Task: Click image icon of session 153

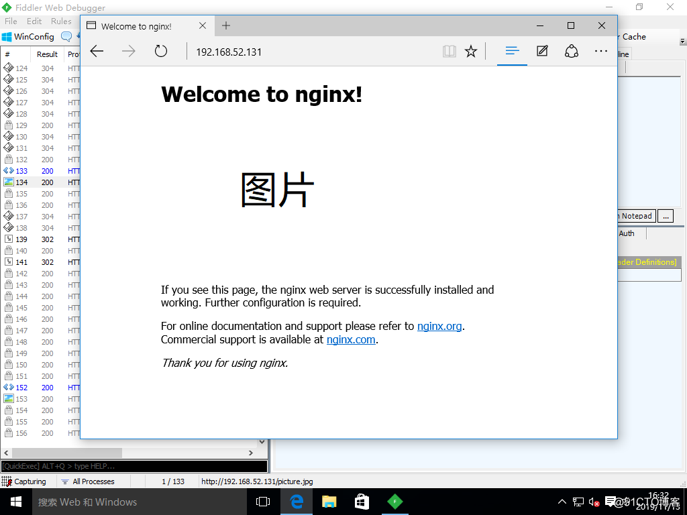Action: (x=8, y=398)
